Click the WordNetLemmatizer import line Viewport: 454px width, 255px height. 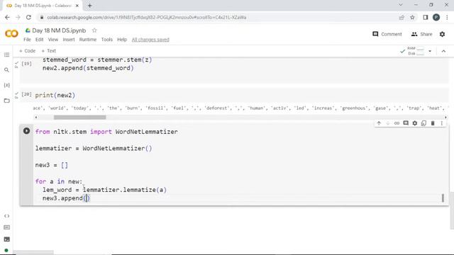click(x=106, y=132)
